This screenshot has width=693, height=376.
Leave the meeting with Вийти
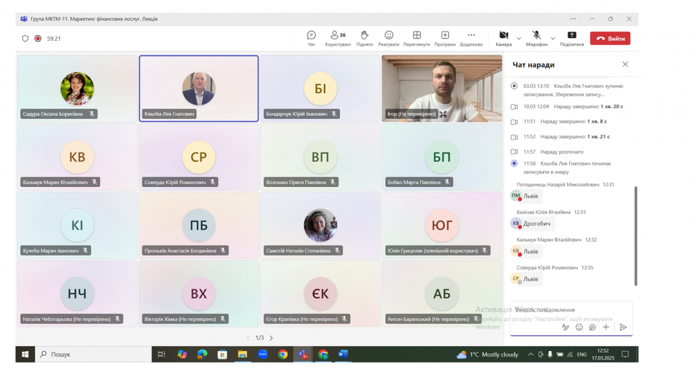coord(610,39)
